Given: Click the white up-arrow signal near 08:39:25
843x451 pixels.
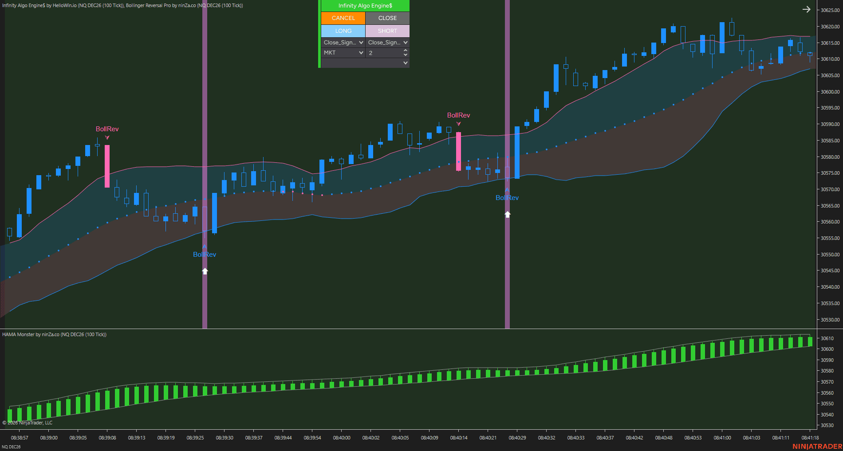Looking at the screenshot, I should (205, 271).
